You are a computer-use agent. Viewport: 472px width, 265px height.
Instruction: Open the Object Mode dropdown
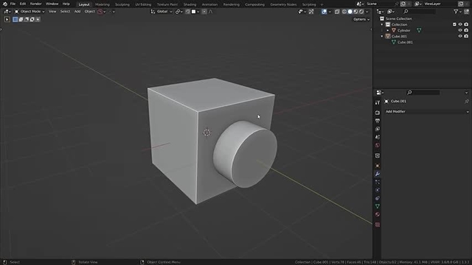pyautogui.click(x=29, y=12)
